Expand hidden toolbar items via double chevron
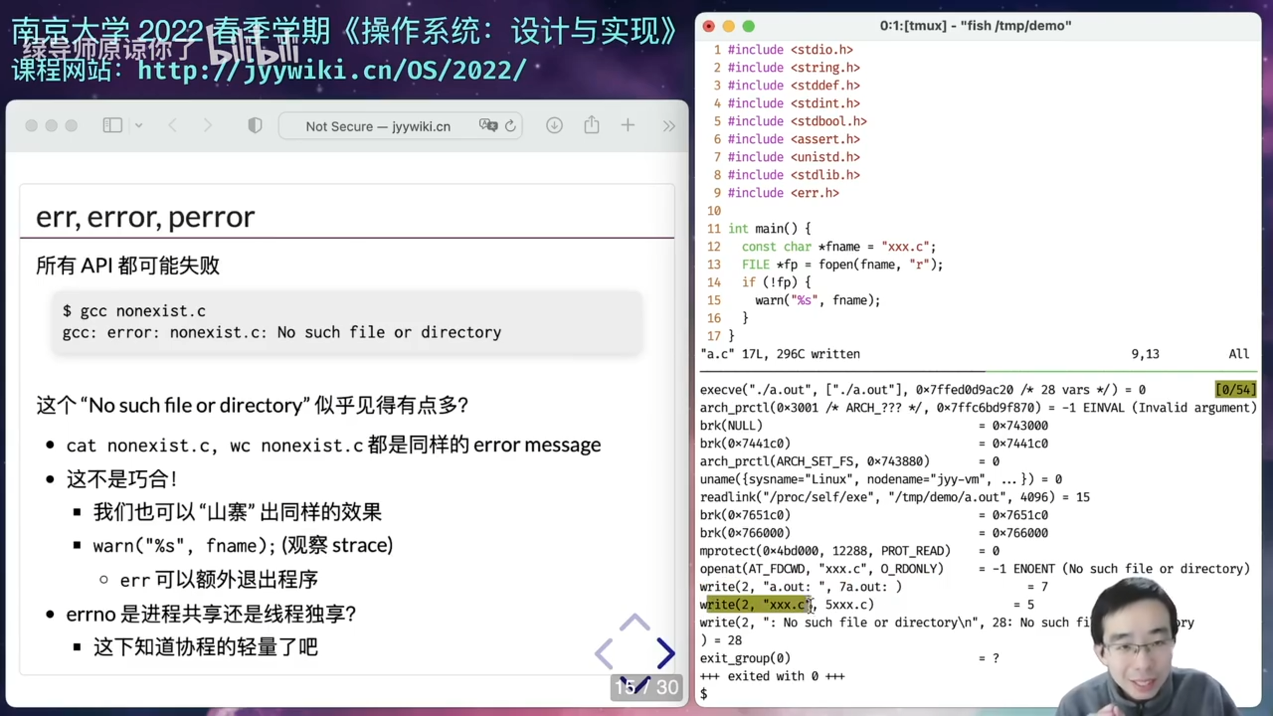 click(x=668, y=125)
